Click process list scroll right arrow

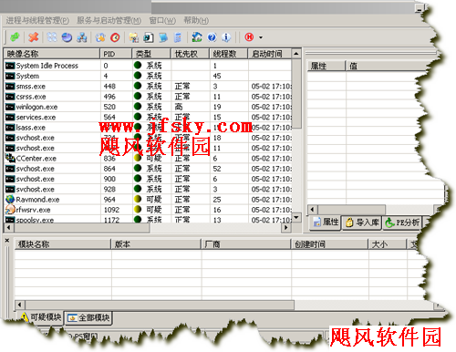[x=285, y=227]
